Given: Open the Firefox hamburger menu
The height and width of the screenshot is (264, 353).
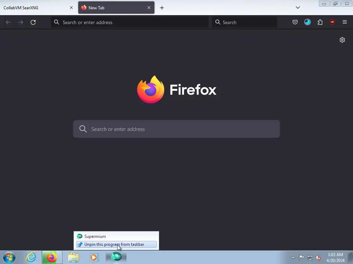Looking at the screenshot, I should pos(344,22).
